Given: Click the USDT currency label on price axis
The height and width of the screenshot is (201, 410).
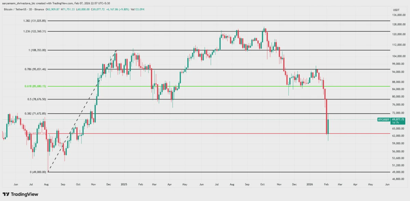Looking at the screenshot, I should coord(396,10).
